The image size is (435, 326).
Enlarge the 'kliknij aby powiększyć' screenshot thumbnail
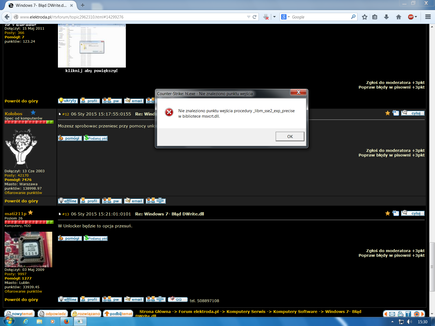(x=92, y=46)
